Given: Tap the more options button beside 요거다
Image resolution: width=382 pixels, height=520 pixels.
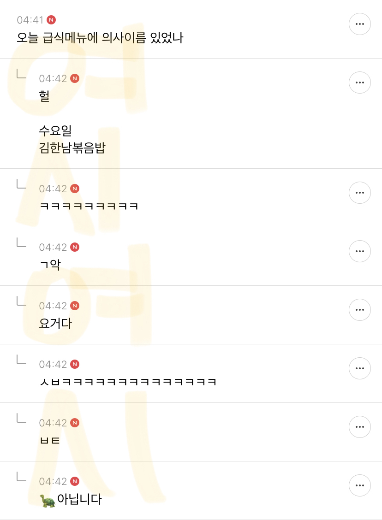Looking at the screenshot, I should pyautogui.click(x=360, y=310).
